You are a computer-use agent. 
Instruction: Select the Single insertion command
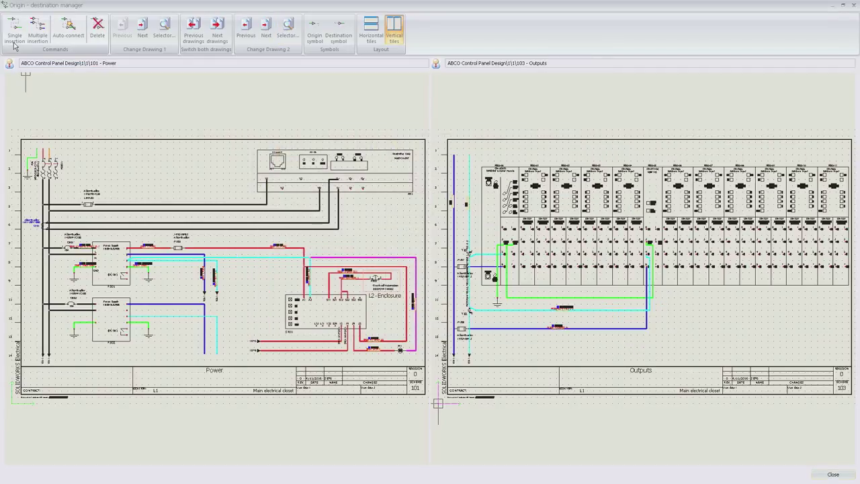(x=15, y=30)
